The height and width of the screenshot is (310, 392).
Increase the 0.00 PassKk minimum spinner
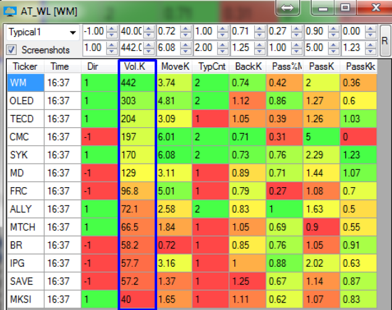370,28
